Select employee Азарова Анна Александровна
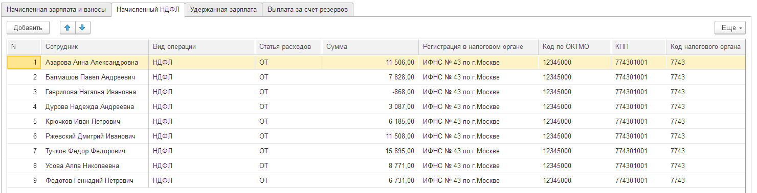The height and width of the screenshot is (193, 757). pos(92,63)
